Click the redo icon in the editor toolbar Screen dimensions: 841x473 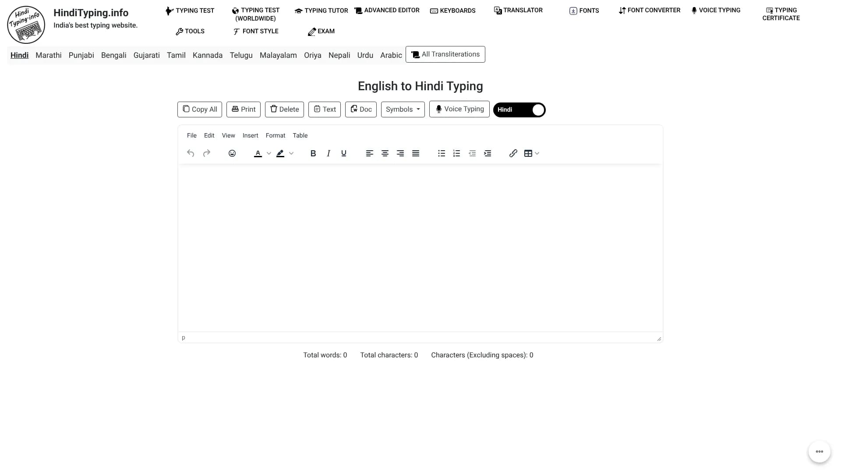(x=206, y=153)
